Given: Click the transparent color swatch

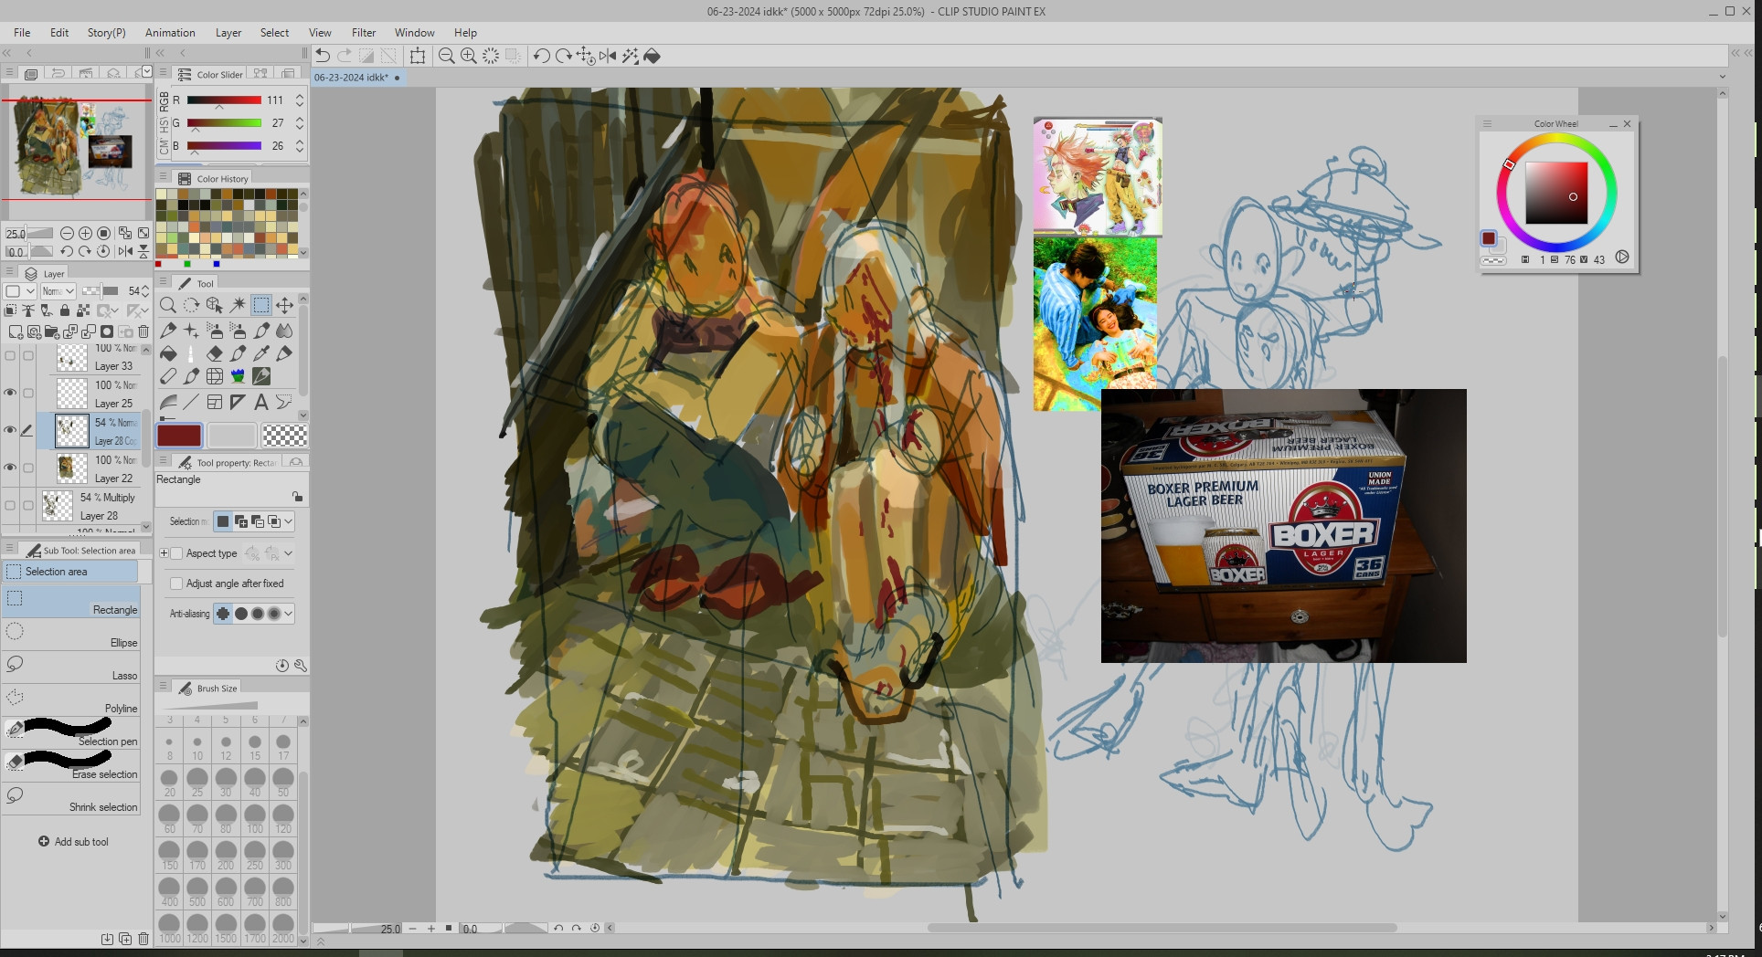Looking at the screenshot, I should [284, 436].
